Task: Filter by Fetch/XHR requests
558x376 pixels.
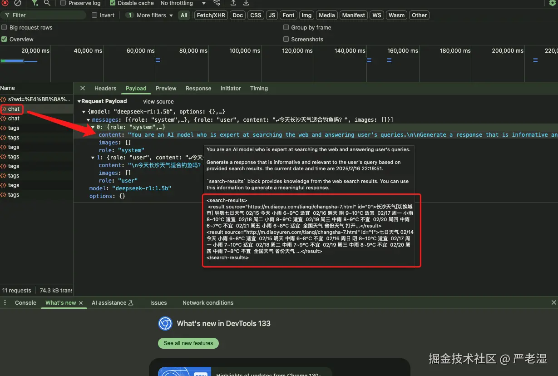Action: pyautogui.click(x=211, y=15)
